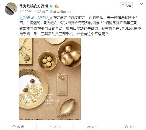Open the #_将遇见，期待已_# hashtag topic
Viewport: 146px width, 130px height.
pyautogui.click(x=36, y=17)
